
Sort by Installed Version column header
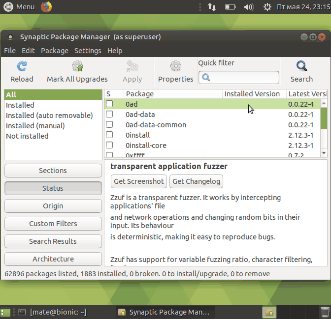click(x=254, y=94)
